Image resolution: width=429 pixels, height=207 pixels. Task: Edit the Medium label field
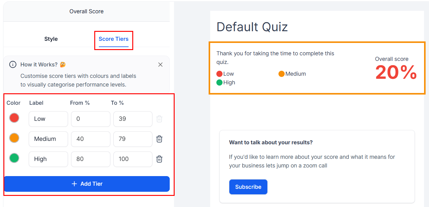tap(48, 139)
